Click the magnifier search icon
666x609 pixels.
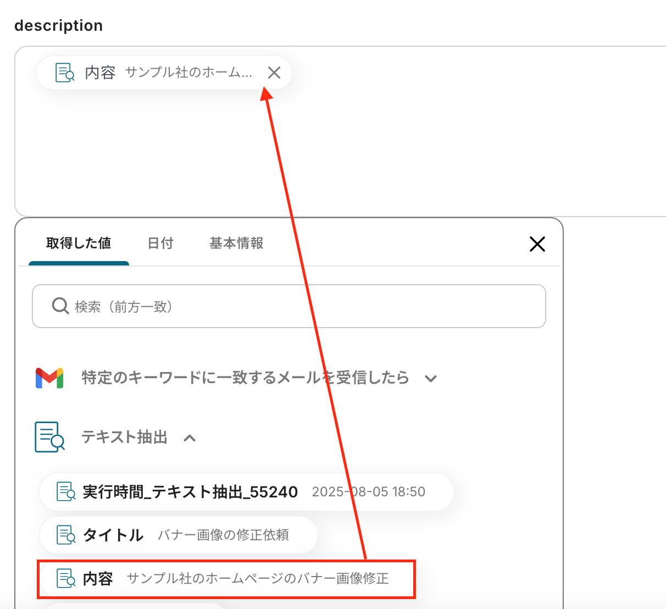pos(60,306)
